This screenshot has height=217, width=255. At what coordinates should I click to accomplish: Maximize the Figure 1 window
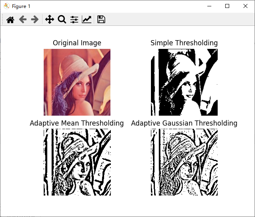227,6
